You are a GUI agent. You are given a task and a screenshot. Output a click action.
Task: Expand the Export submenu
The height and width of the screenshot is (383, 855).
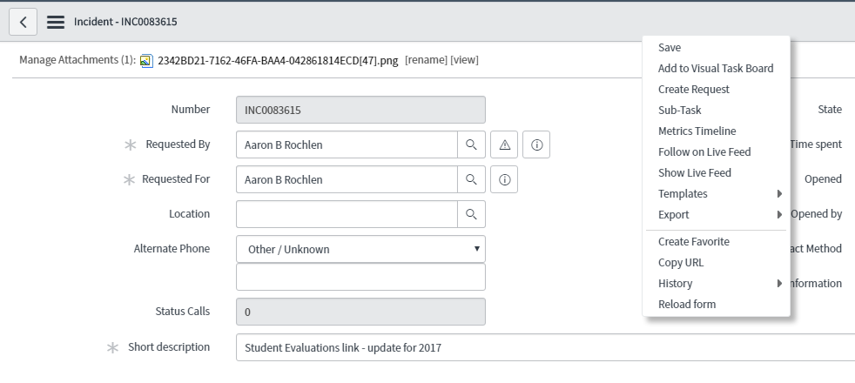717,215
